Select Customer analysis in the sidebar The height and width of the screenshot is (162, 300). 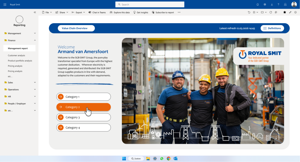(x=16, y=55)
